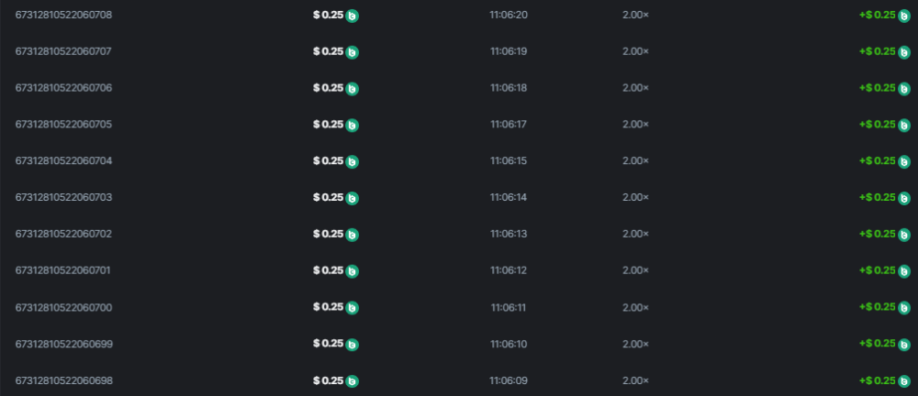Click payout currency icon in row 67312810522060703

point(903,198)
